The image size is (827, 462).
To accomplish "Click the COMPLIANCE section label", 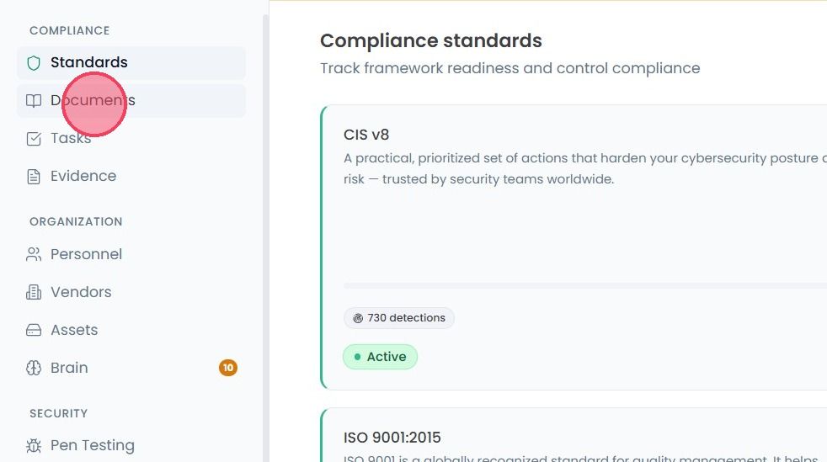I will pyautogui.click(x=70, y=30).
